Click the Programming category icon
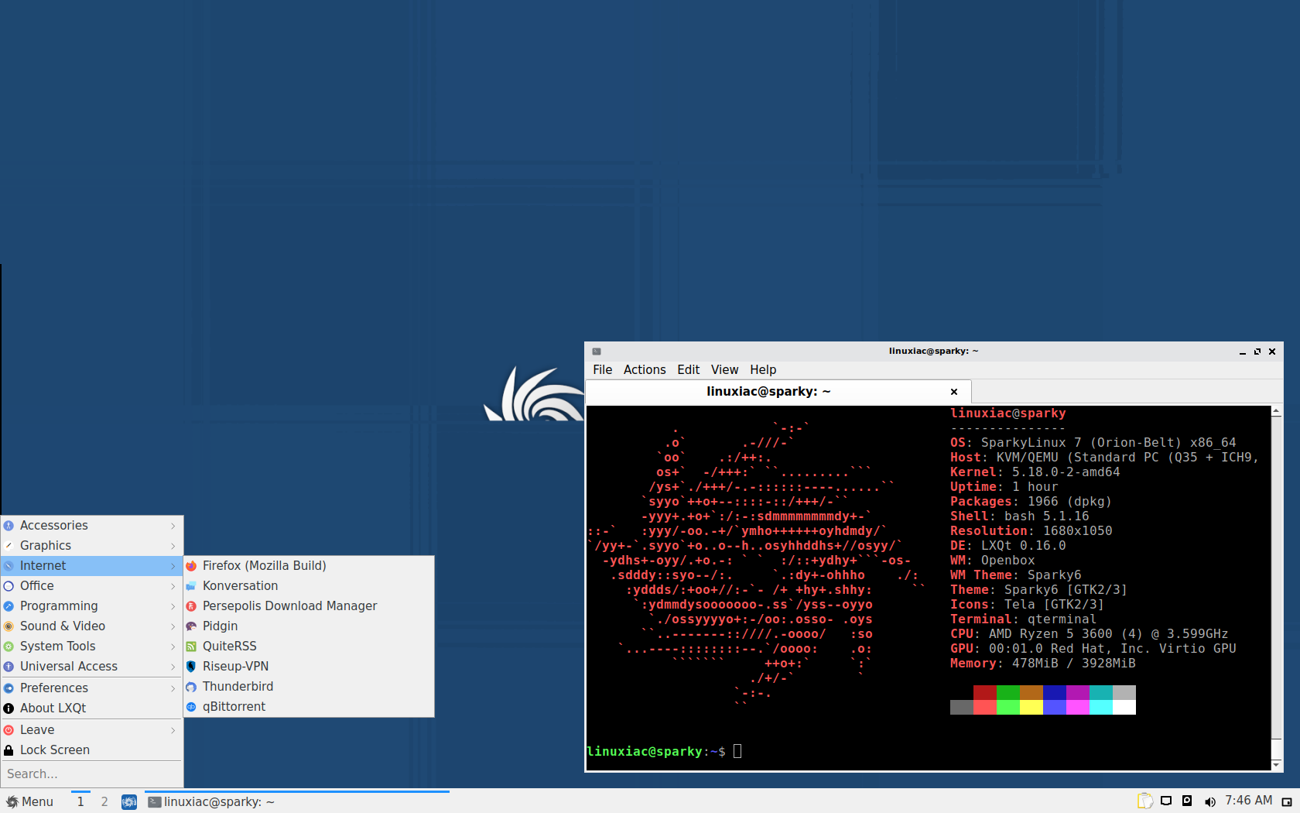The width and height of the screenshot is (1300, 813). click(x=9, y=606)
